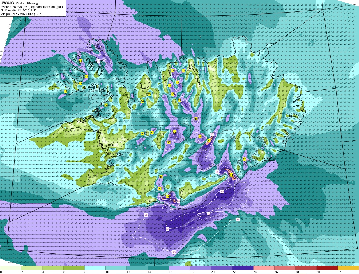Click the 4–6 m/s legend color block

(x=53, y=268)
